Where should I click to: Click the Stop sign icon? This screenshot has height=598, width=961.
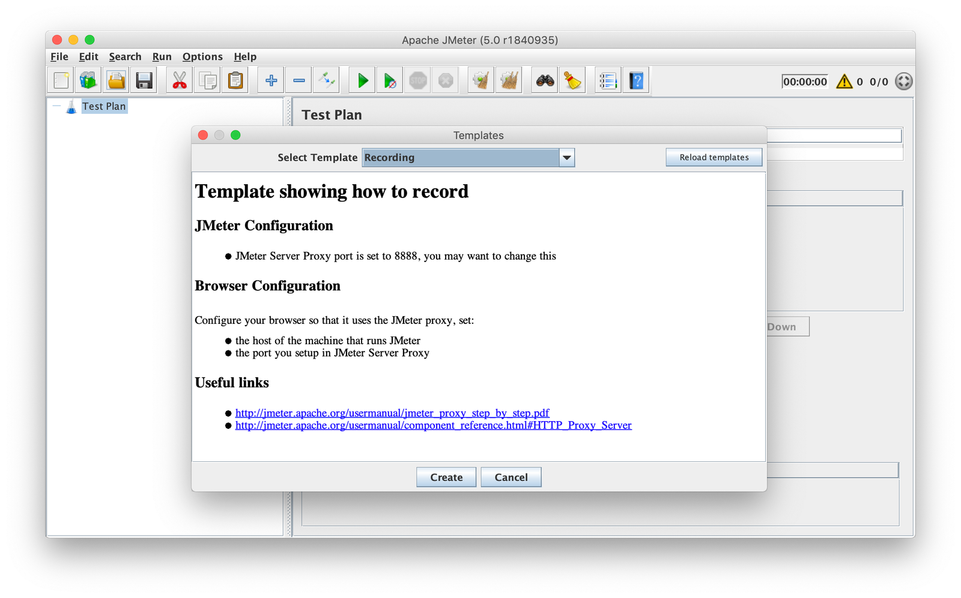(x=418, y=80)
